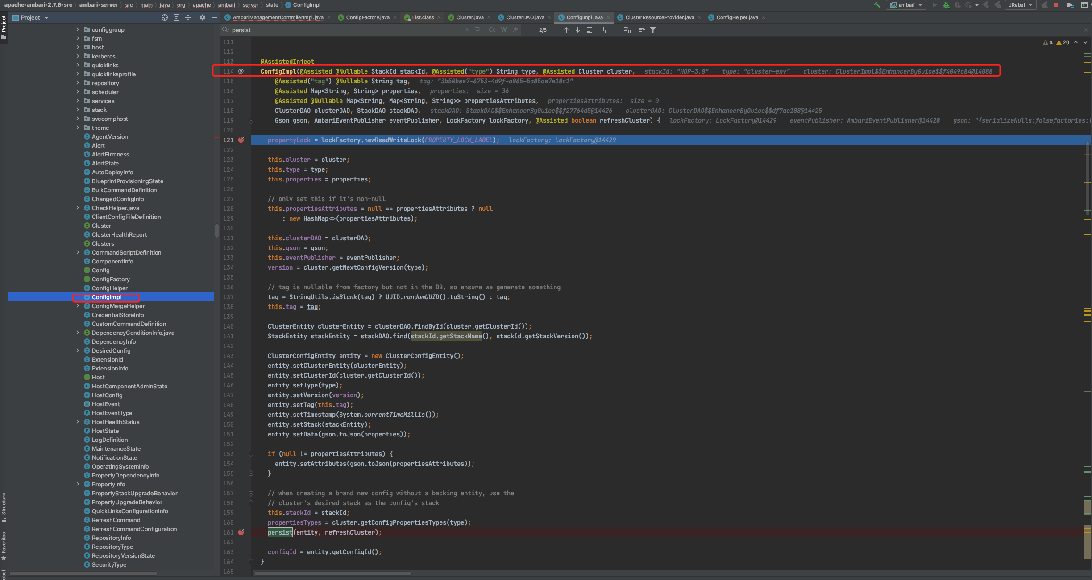The width and height of the screenshot is (1092, 580).
Task: Click the apache breadcrumb
Action: click(x=202, y=5)
